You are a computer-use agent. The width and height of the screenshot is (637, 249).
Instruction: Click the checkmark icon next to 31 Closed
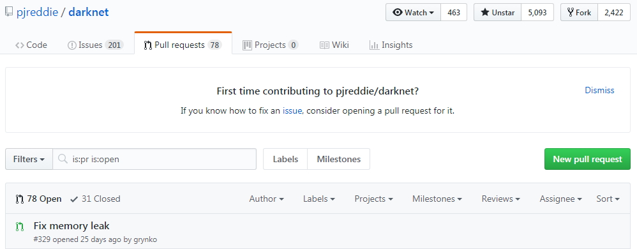(x=74, y=199)
